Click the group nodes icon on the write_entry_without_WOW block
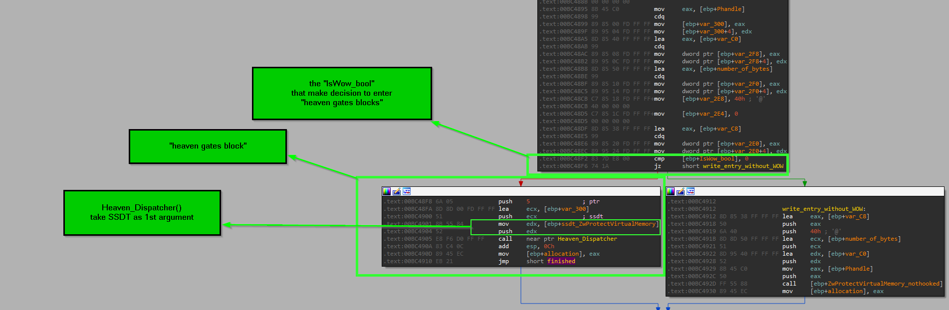Screen dimensions: 949x310 (x=691, y=191)
